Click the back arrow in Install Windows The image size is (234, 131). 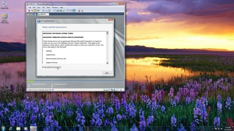(39, 21)
